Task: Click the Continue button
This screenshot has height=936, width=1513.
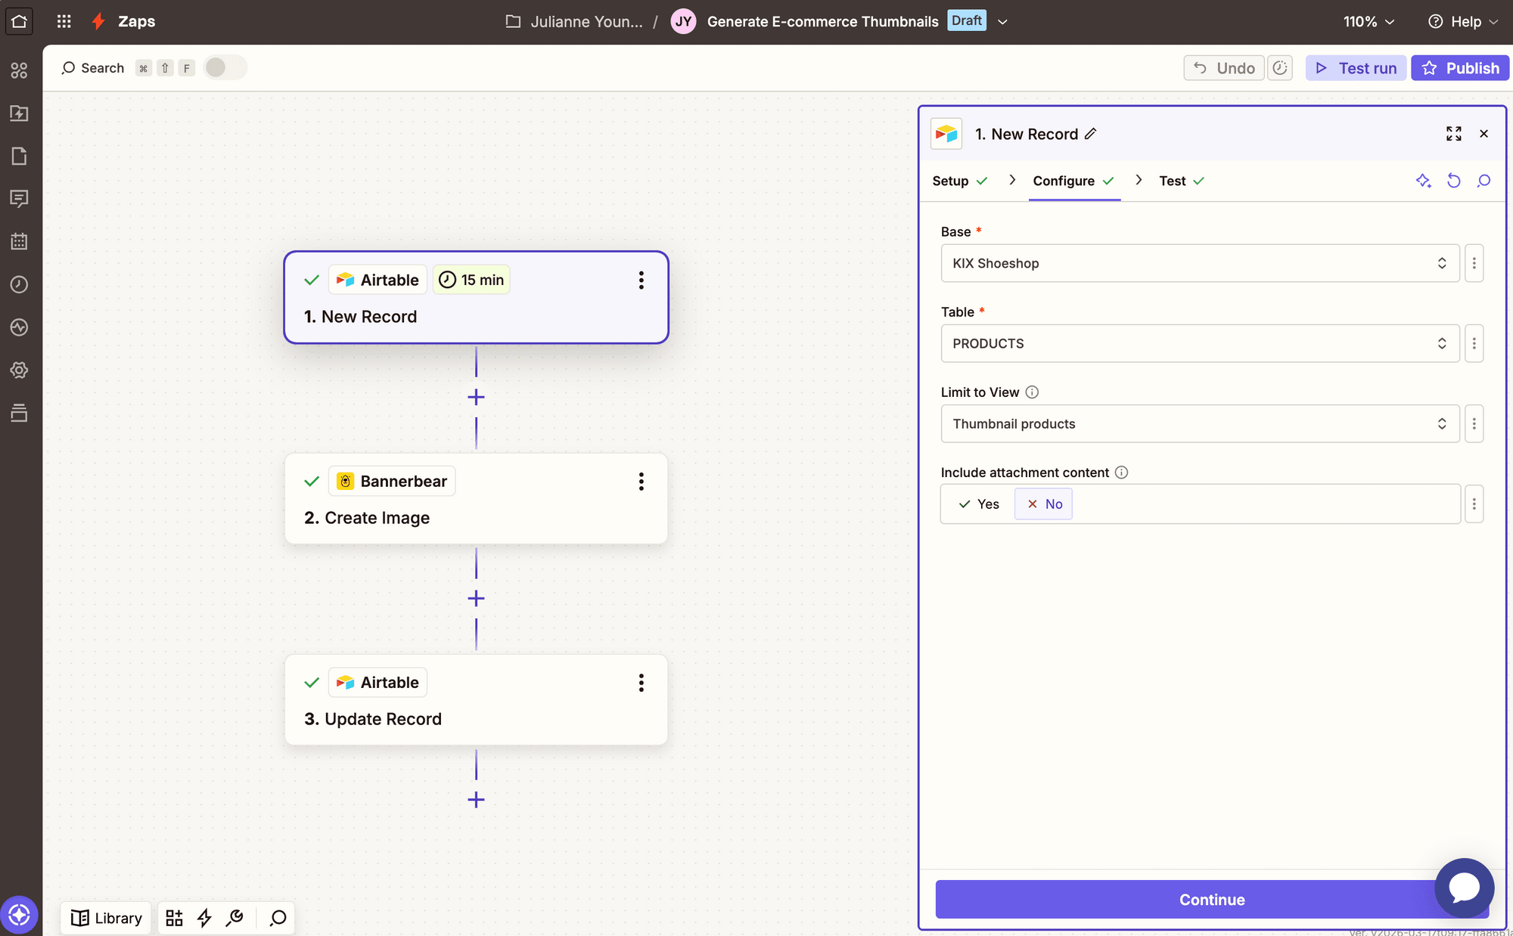Action: (1211, 900)
